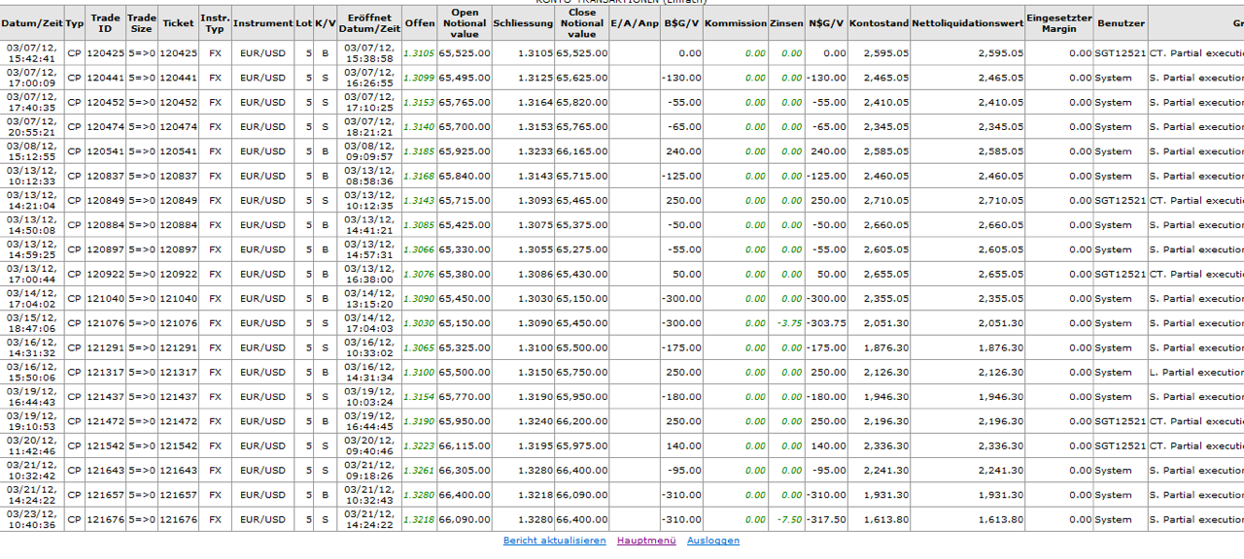The width and height of the screenshot is (1244, 559).
Task: Click date cell 03/08/12, 15:12:55
Action: pyautogui.click(x=31, y=150)
